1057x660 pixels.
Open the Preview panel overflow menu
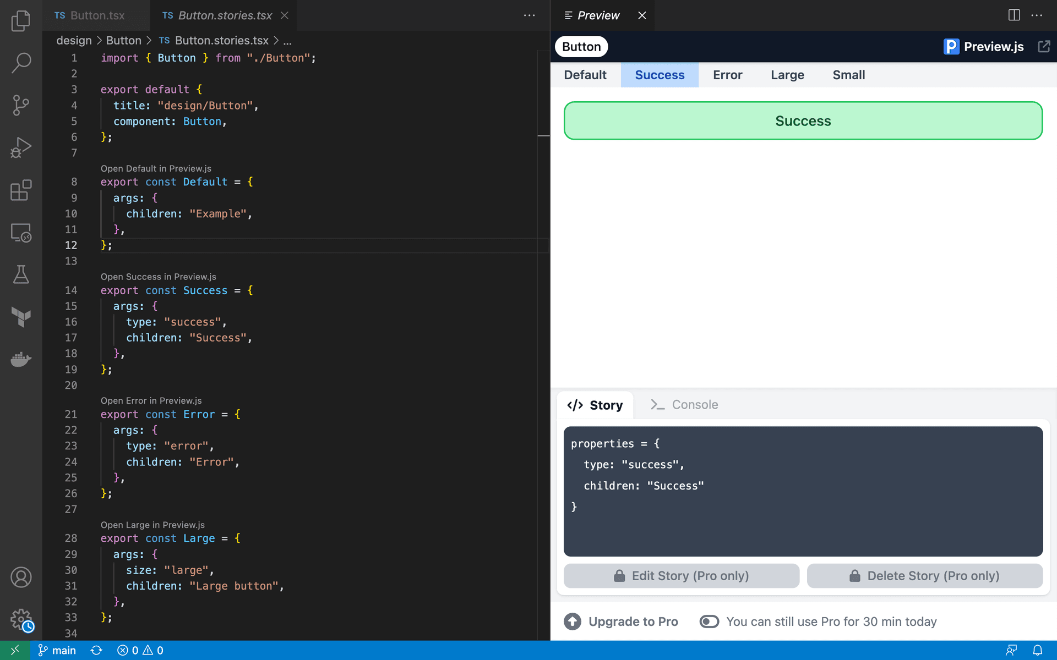pos(1038,15)
